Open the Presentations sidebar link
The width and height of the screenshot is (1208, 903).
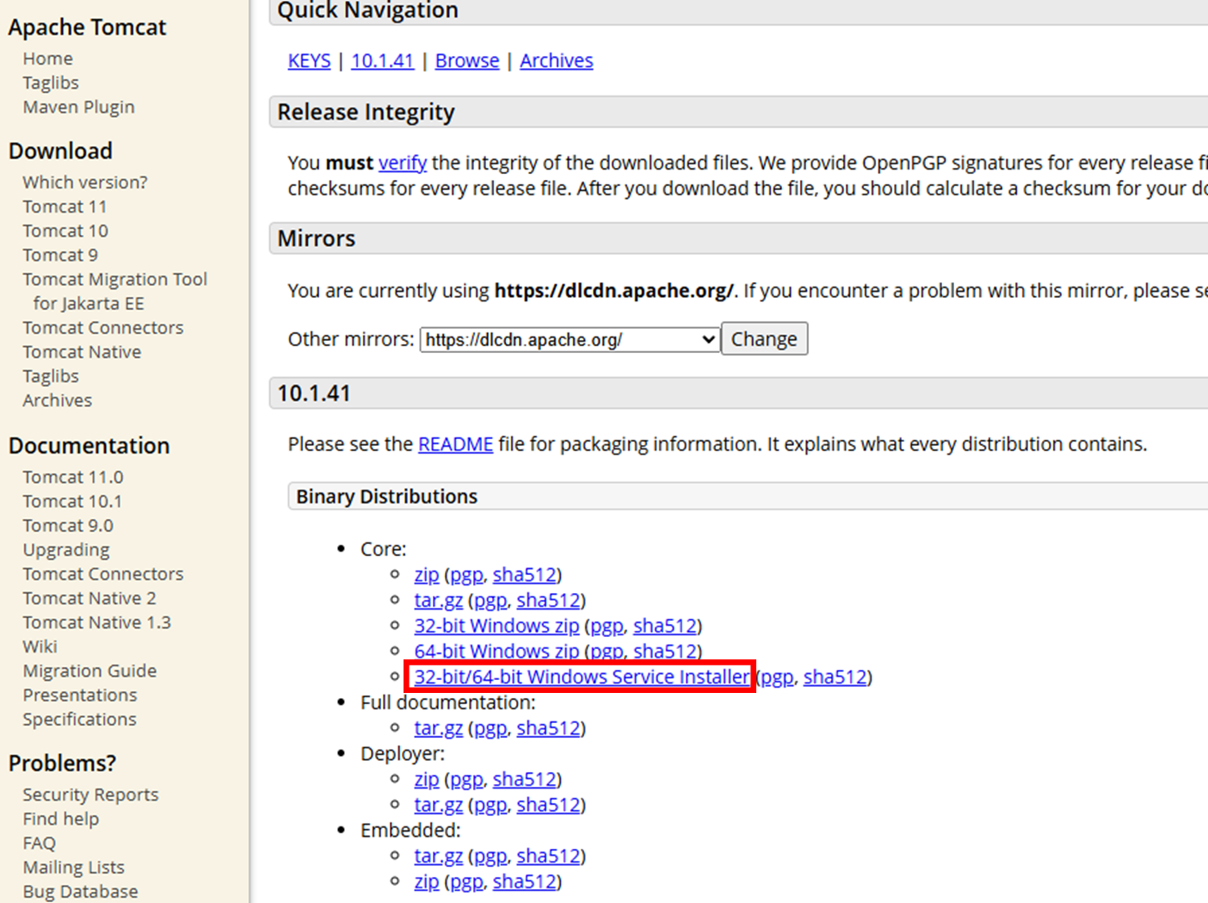tap(80, 695)
